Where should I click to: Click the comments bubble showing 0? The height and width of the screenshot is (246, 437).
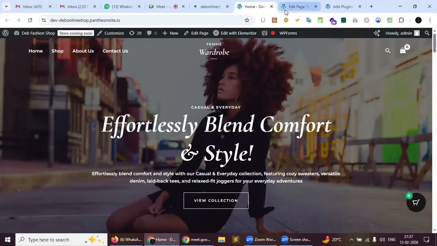[152, 33]
